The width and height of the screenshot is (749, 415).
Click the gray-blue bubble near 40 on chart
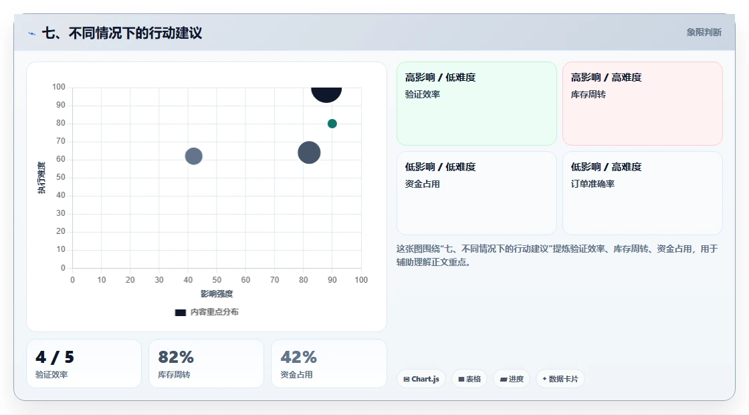click(193, 156)
